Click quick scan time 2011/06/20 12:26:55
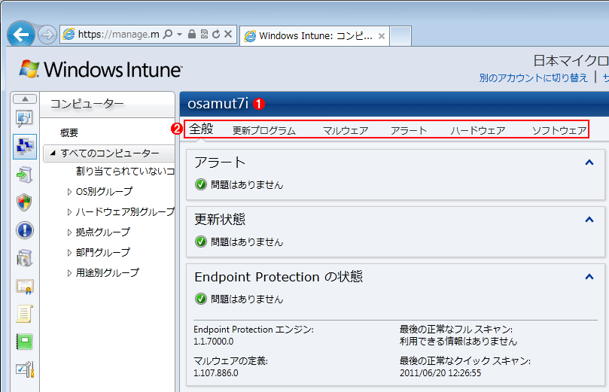Image resolution: width=609 pixels, height=392 pixels. (440, 373)
